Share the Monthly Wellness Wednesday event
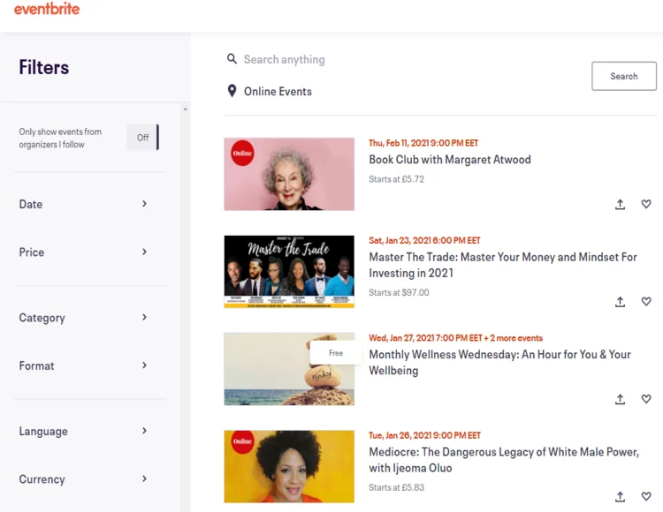The image size is (663, 512). click(x=620, y=399)
